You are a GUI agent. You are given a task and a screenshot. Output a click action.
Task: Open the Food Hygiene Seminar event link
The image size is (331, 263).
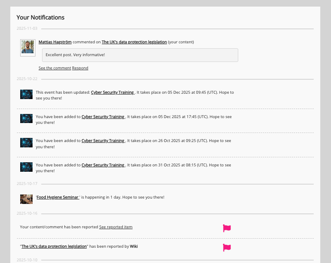coord(58,197)
